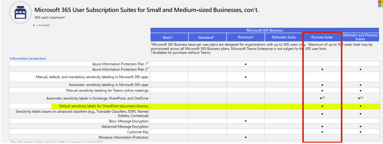This screenshot has width=383, height=144.
Task: Click Premium bullet for manual, default, mandatory labeling
Action: coord(245,77)
